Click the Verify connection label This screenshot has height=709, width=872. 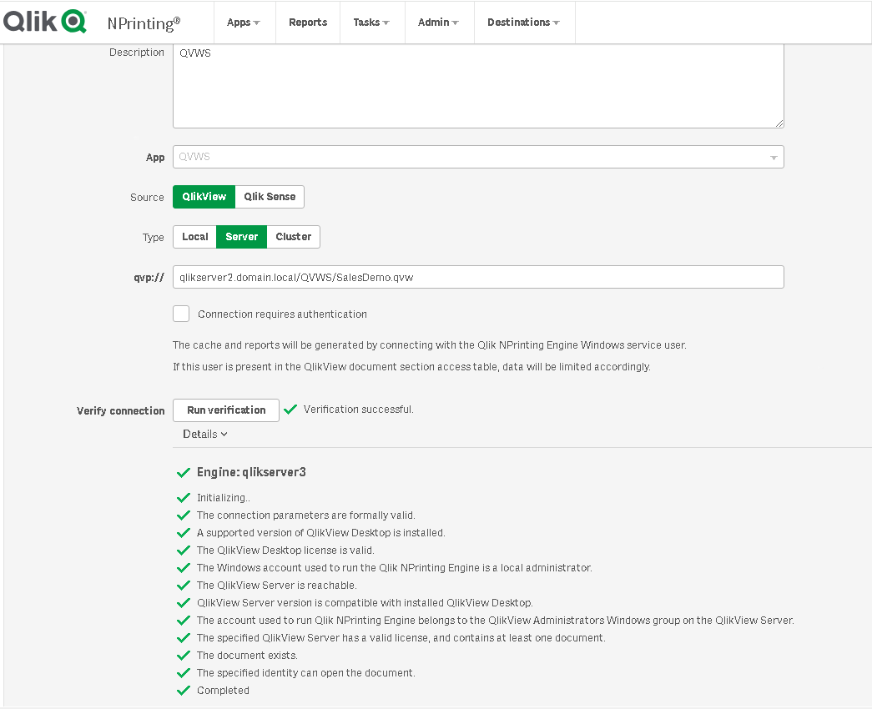pyautogui.click(x=121, y=411)
